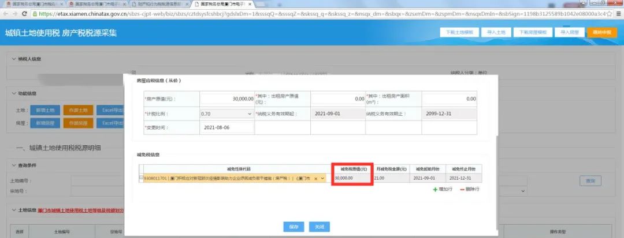This screenshot has width=624, height=238.
Task: Click the 月减免税金额 value 21.00
Action: click(x=379, y=179)
